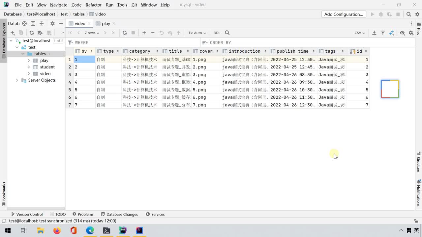Click the Select Opened File target icon
This screenshot has height=237, width=422.
[24, 23]
